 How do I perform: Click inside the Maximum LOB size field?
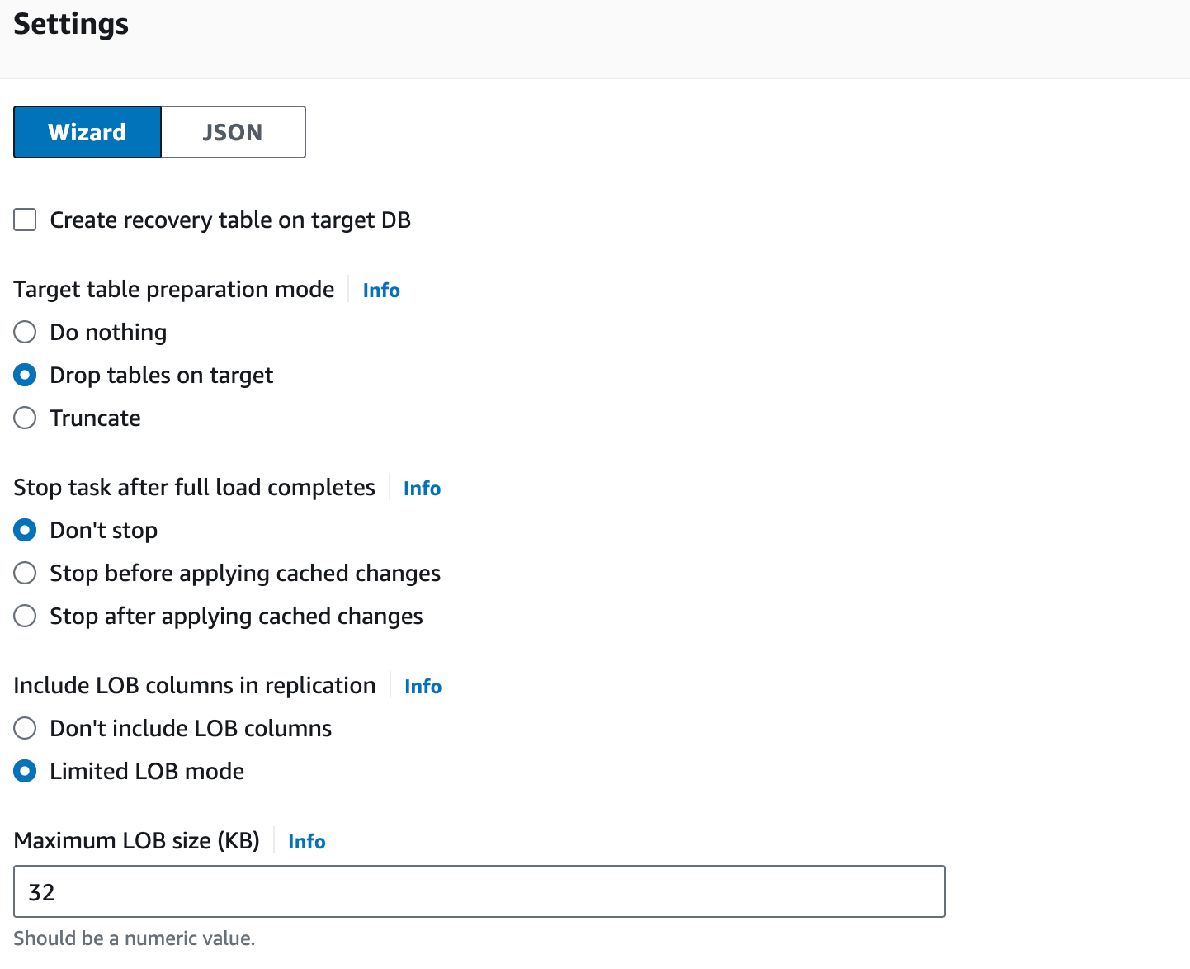click(479, 891)
